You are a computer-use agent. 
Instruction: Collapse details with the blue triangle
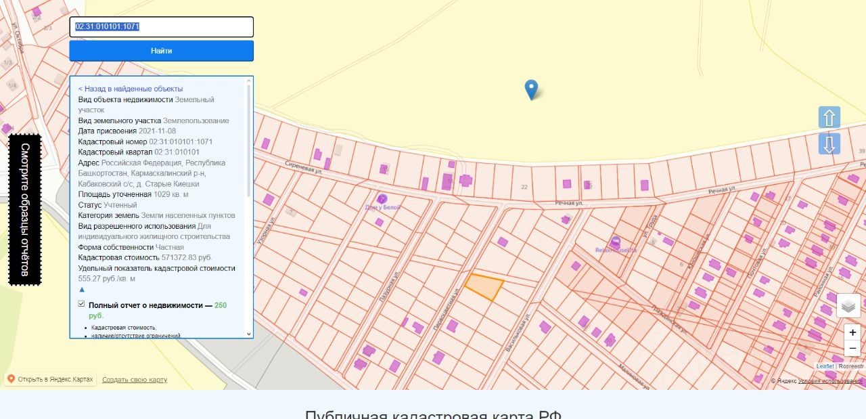pos(82,289)
